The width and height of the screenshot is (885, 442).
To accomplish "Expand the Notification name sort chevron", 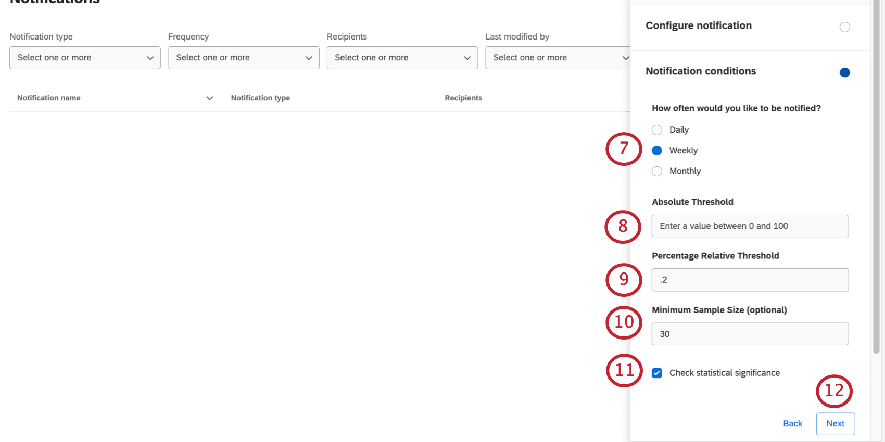I will point(209,98).
